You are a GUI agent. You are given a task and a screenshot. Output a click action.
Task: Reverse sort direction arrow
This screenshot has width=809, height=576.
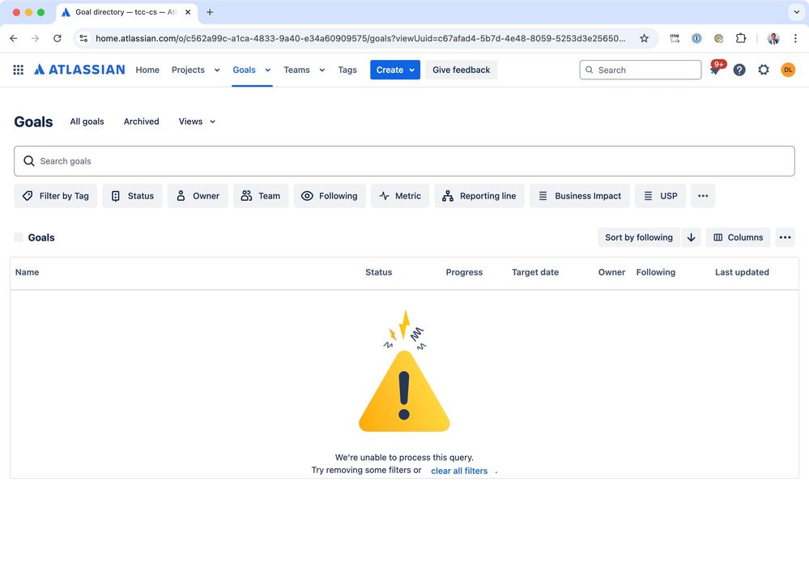(691, 237)
